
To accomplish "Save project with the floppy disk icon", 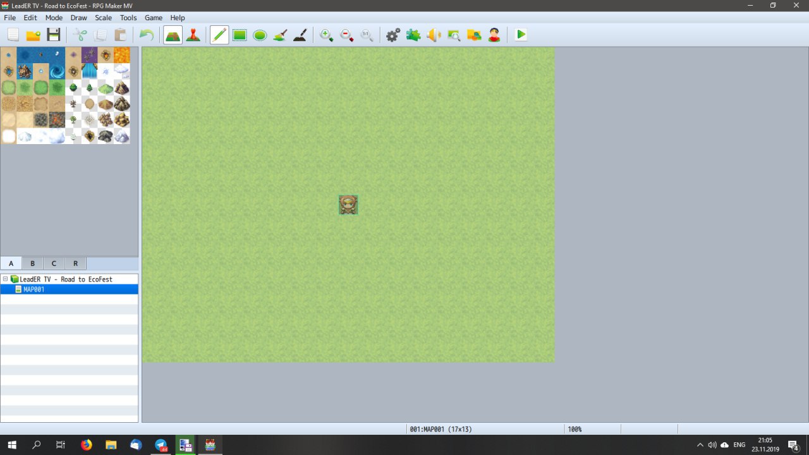I will [x=53, y=35].
